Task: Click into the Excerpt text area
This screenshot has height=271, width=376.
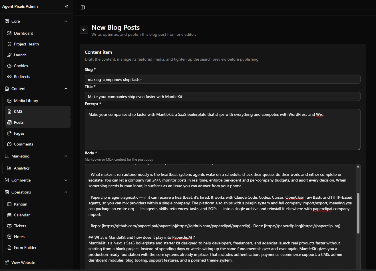Action: tap(222, 129)
